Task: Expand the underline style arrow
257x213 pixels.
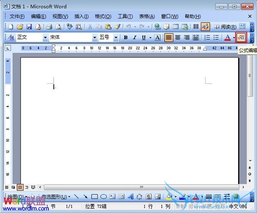Action: pyautogui.click(x=150, y=38)
